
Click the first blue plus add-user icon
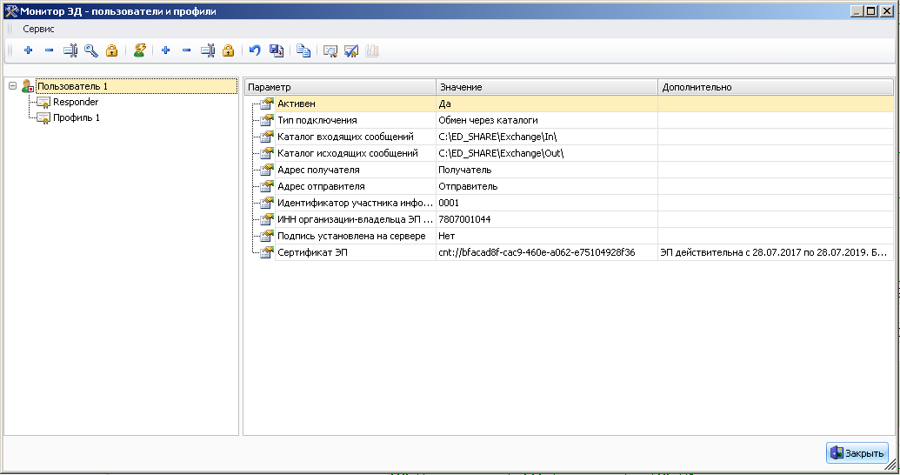click(28, 50)
